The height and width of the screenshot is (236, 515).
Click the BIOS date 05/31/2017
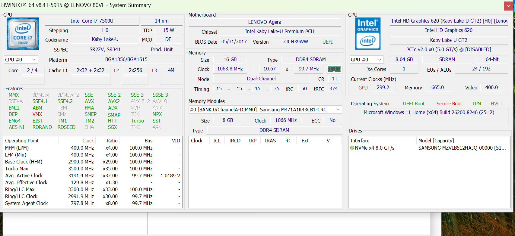coord(234,42)
